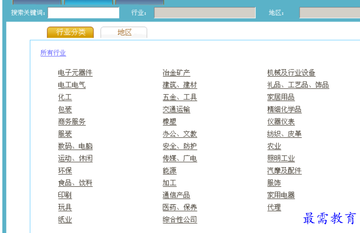Select the 五金、工具 link
The image size is (360, 233).
click(180, 97)
